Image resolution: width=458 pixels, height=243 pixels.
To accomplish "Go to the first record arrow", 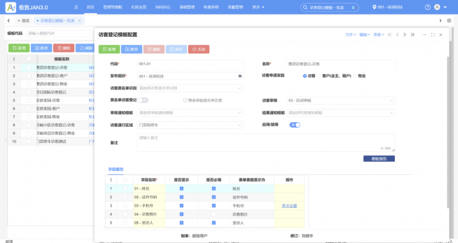I will (389, 34).
